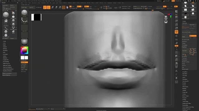Click Reset All Brushes
This screenshot has width=199, height=111.
(x=10, y=75)
